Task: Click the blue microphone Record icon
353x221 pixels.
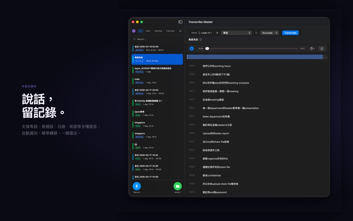Action: click(137, 186)
